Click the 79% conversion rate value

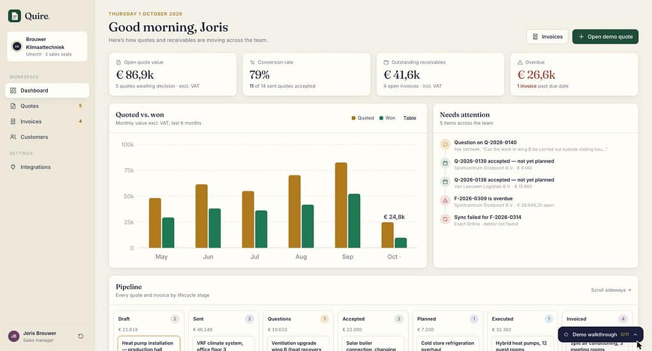click(259, 75)
